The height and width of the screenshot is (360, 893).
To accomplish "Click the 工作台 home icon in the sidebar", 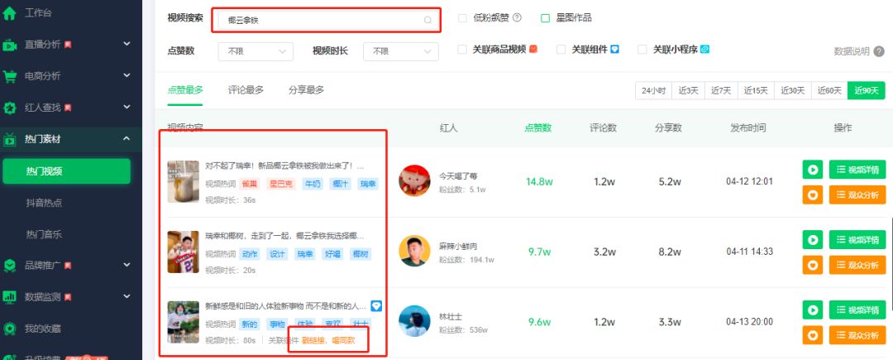I will pos(10,13).
